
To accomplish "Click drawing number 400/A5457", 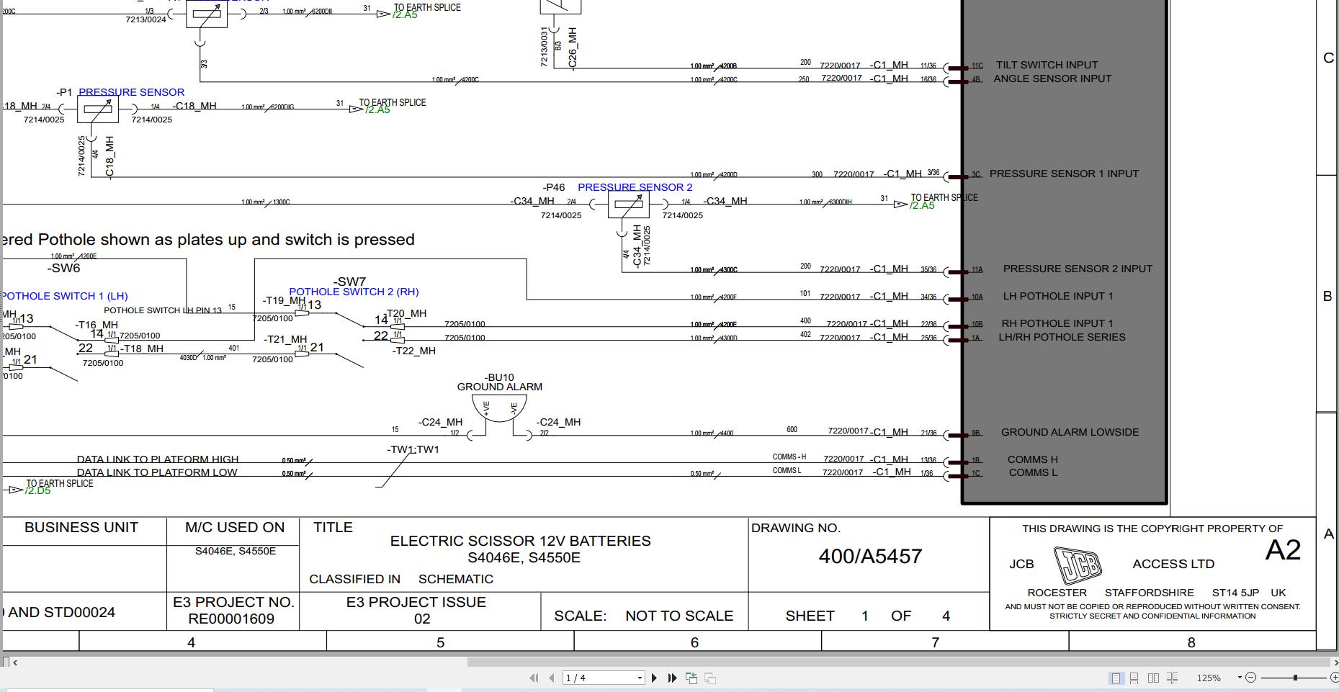I will 870,557.
